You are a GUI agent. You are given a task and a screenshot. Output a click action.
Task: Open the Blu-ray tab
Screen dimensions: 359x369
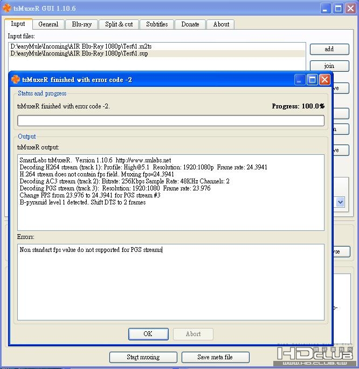pyautogui.click(x=81, y=24)
